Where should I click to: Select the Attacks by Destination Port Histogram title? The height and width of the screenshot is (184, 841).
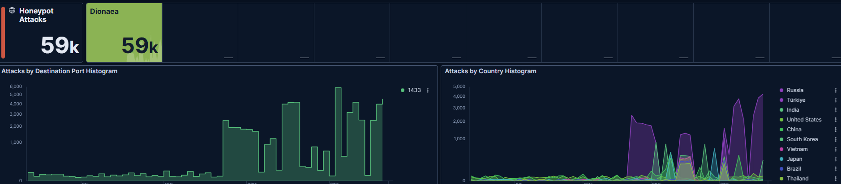click(60, 71)
